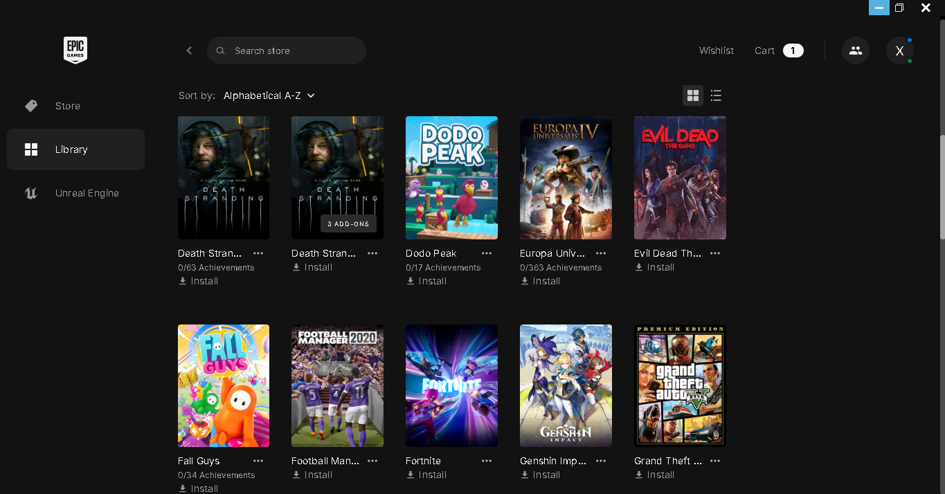Go back using the back arrow

point(189,51)
